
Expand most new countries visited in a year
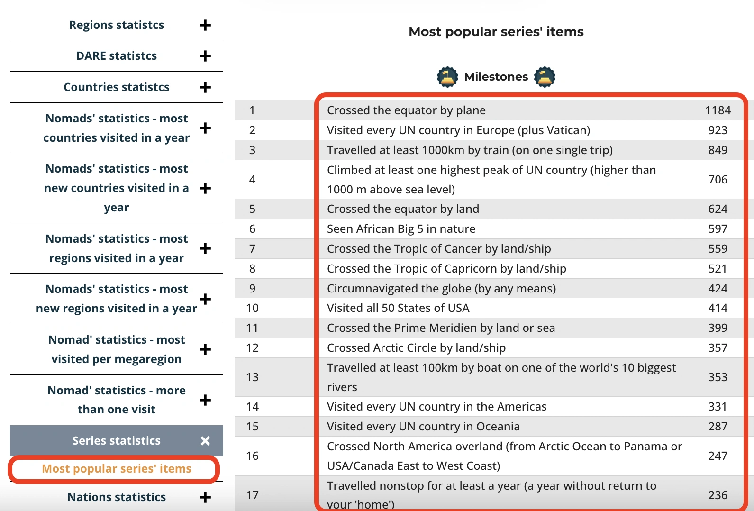(x=205, y=188)
